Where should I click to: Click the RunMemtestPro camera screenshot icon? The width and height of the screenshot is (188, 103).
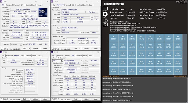(x=105, y=24)
